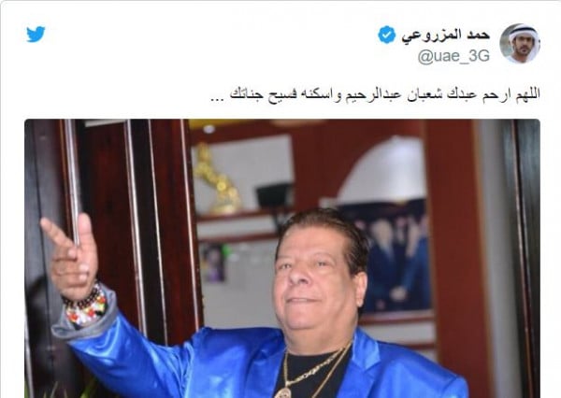Click the word اللهم starting the tweet
Image resolution: width=561 pixels, height=398 pixels.
pyautogui.click(x=528, y=95)
